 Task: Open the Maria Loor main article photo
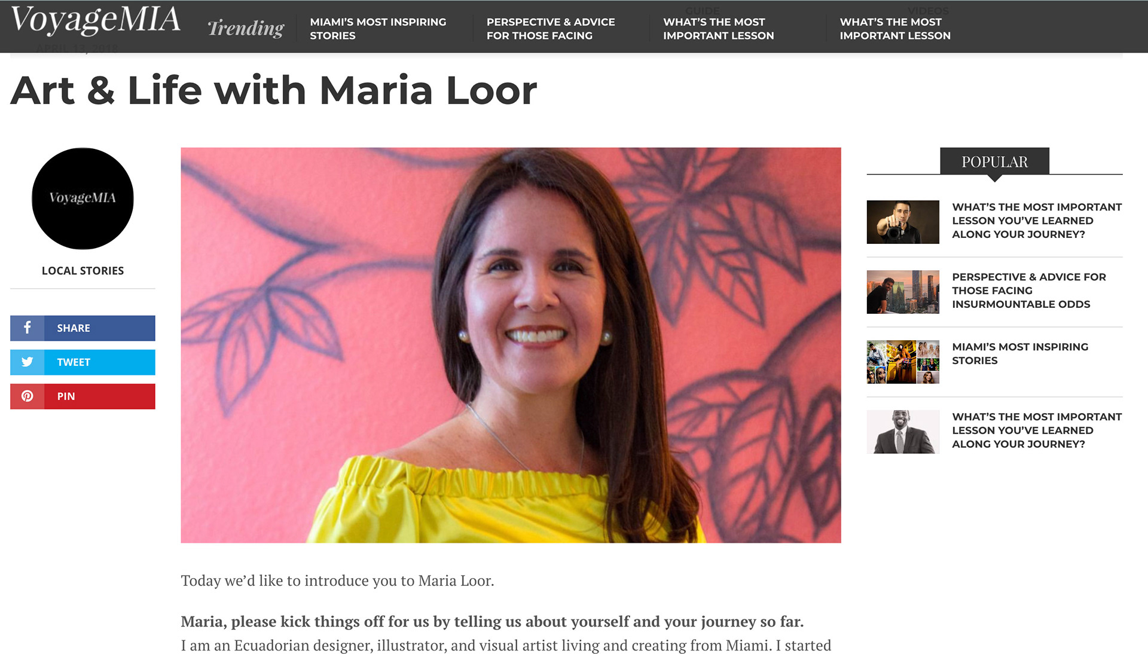(511, 345)
